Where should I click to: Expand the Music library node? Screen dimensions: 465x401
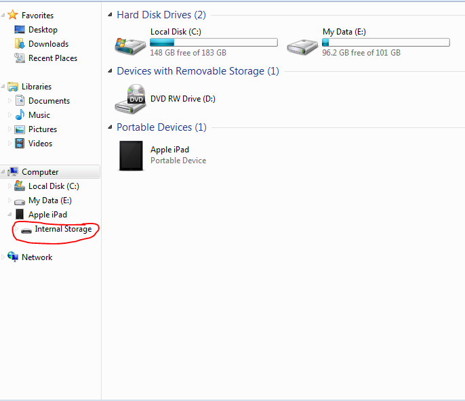coord(9,114)
